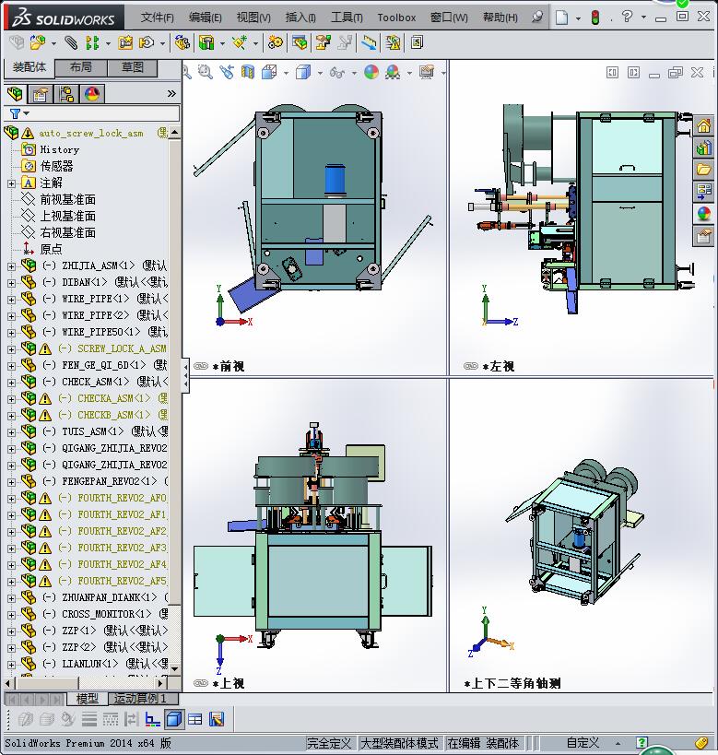Open SolidWorks Resources home icon in task pane
Image resolution: width=718 pixels, height=755 pixels.
point(703,126)
